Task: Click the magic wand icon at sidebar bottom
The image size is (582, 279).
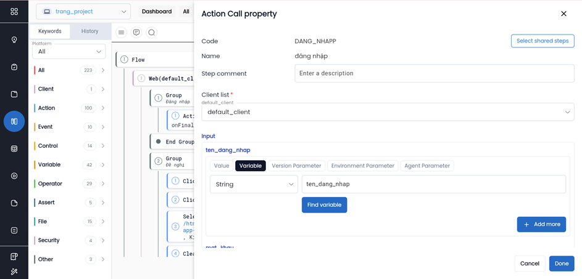Action: [14, 271]
